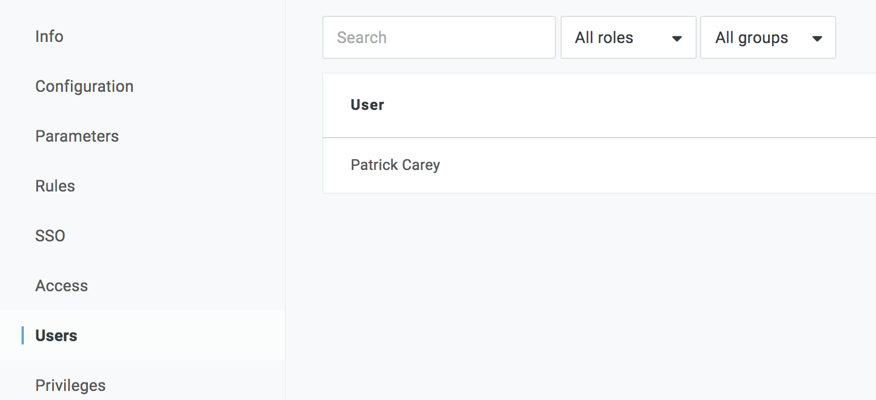Open the Privileges section

(x=70, y=386)
